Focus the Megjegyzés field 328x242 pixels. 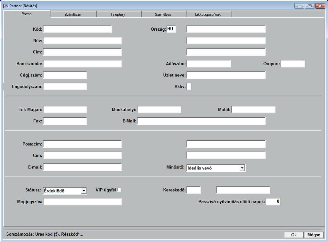pos(82,201)
